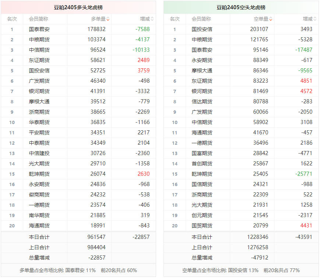Click previous day short total 1276258
Image resolution: width=320 pixels, height=278 pixels.
258,247
